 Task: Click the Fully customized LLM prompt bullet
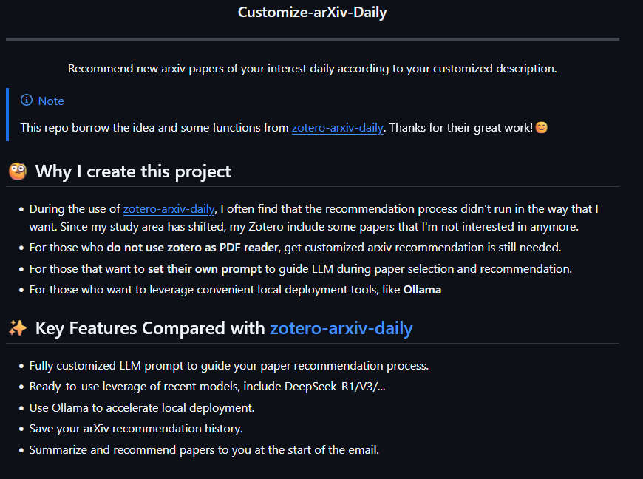pos(229,366)
